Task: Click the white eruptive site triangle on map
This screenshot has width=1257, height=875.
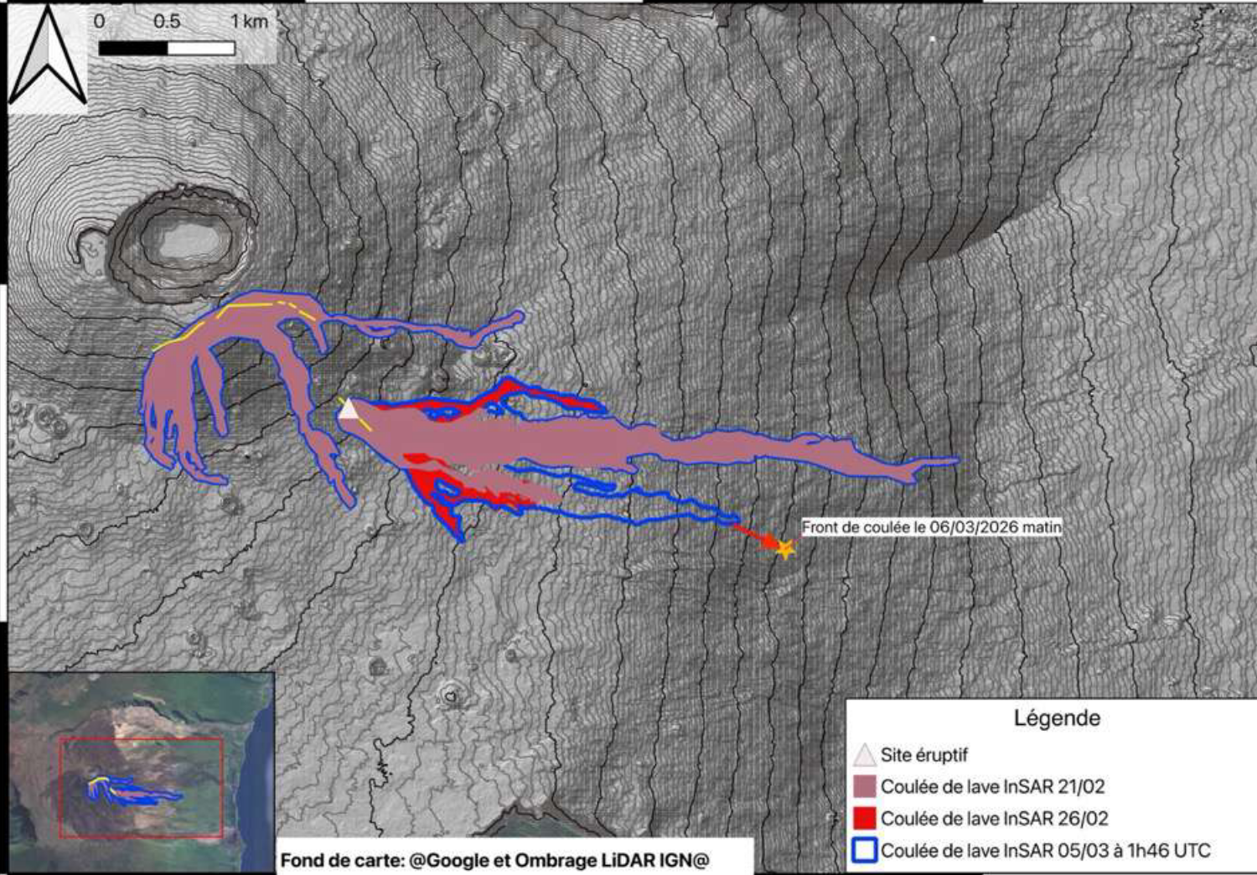Action: tap(349, 409)
